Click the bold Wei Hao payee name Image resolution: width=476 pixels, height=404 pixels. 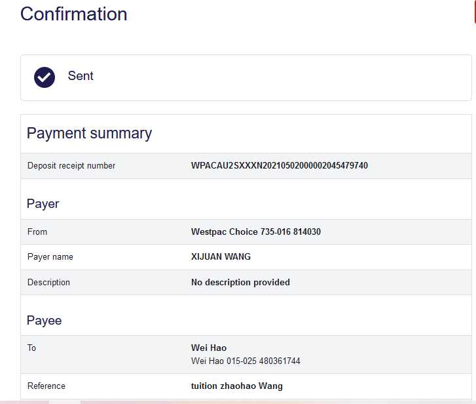tap(209, 348)
